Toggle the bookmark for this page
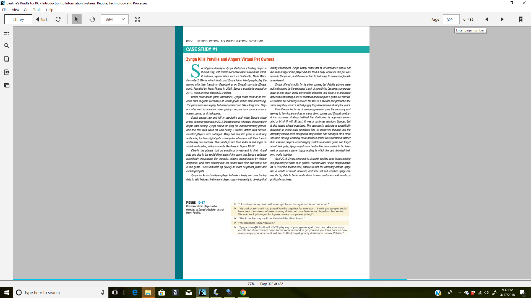This screenshot has height=298, width=531. [520, 19]
